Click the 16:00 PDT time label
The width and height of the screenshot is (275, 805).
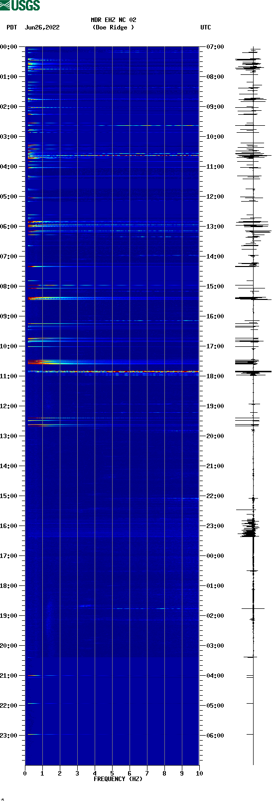click(x=9, y=526)
